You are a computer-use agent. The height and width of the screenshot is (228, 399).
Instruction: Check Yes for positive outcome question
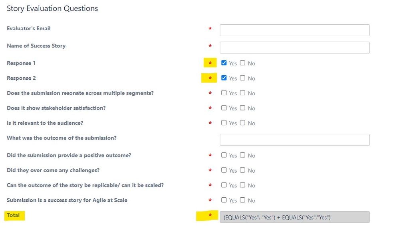(x=224, y=155)
